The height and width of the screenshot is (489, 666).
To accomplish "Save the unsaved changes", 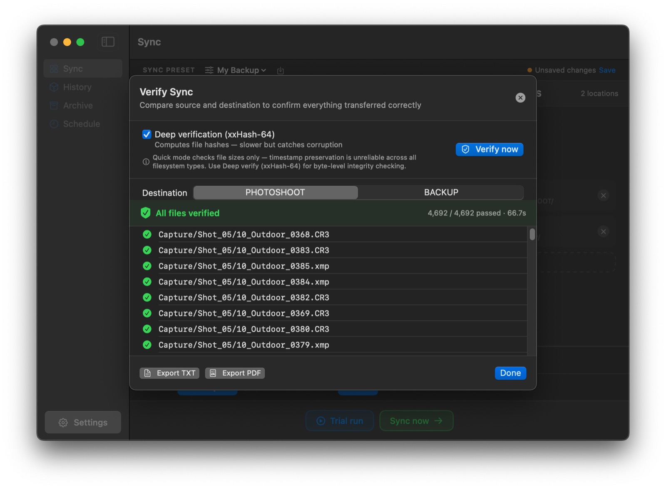I will click(x=607, y=70).
